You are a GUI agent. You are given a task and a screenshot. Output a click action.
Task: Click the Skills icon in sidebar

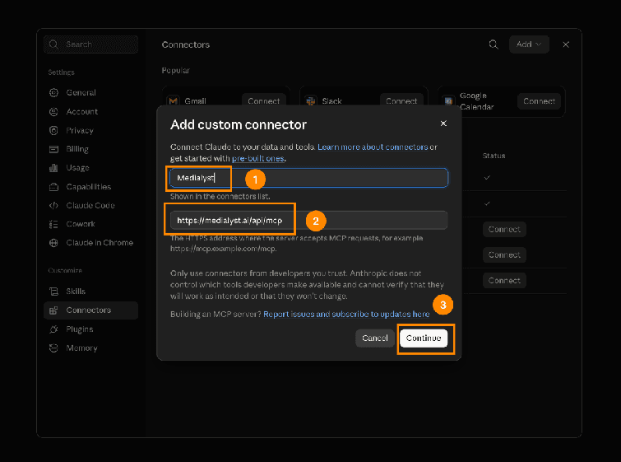coord(53,292)
